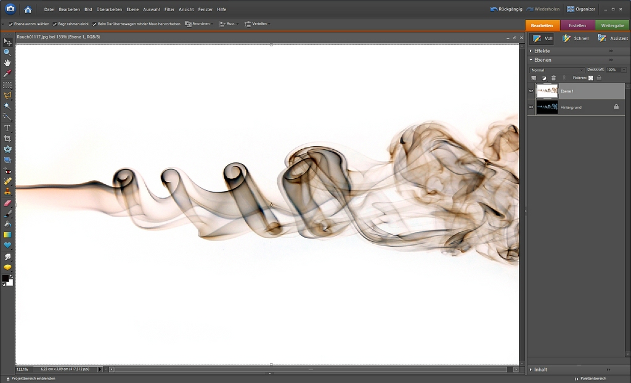Hide the Ebene 1 layer
Viewport: 631px width, 383px height.
[x=531, y=91]
